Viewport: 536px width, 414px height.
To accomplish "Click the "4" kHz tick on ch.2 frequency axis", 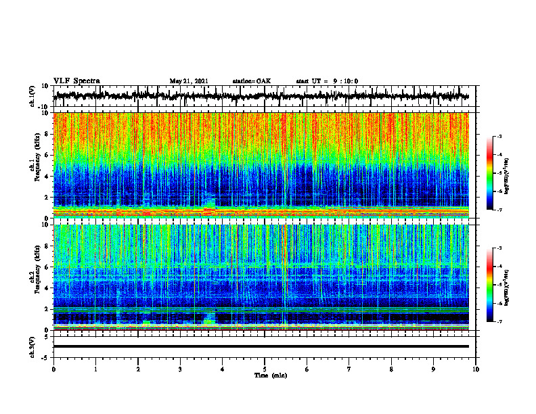I will [x=47, y=288].
